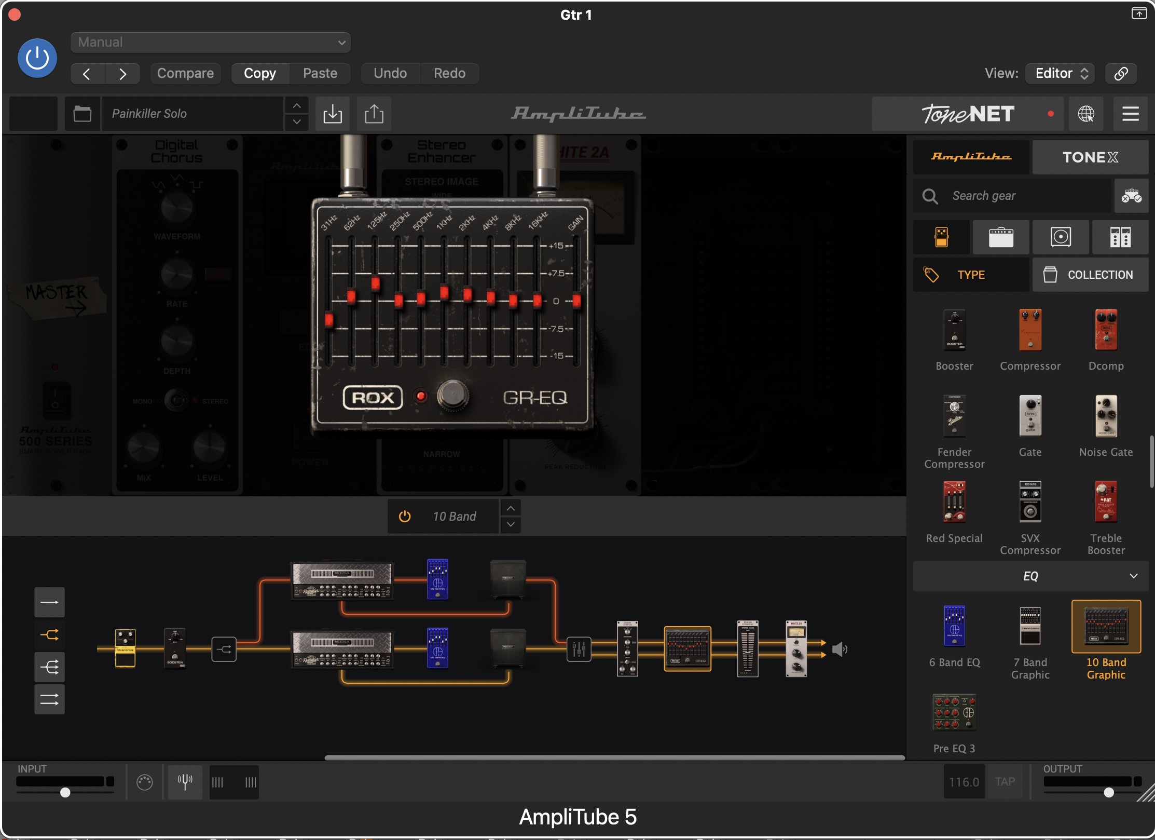The height and width of the screenshot is (840, 1155).
Task: Toggle the blue plugin power button
Action: [37, 58]
